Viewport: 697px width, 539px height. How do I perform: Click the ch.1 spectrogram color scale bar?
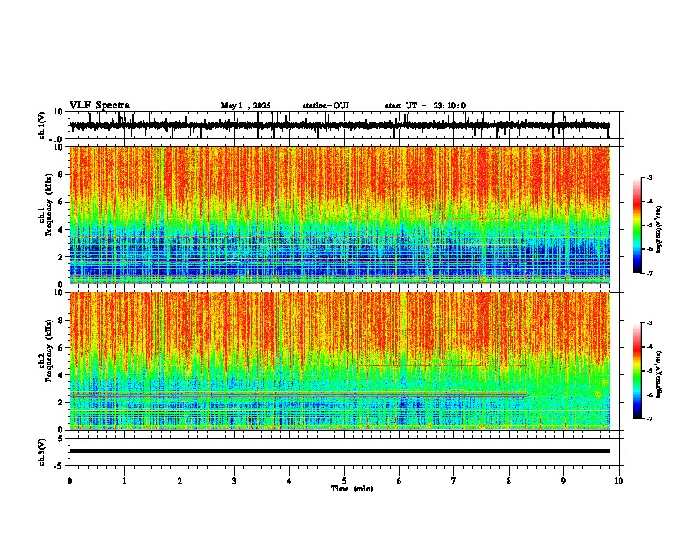(x=636, y=225)
